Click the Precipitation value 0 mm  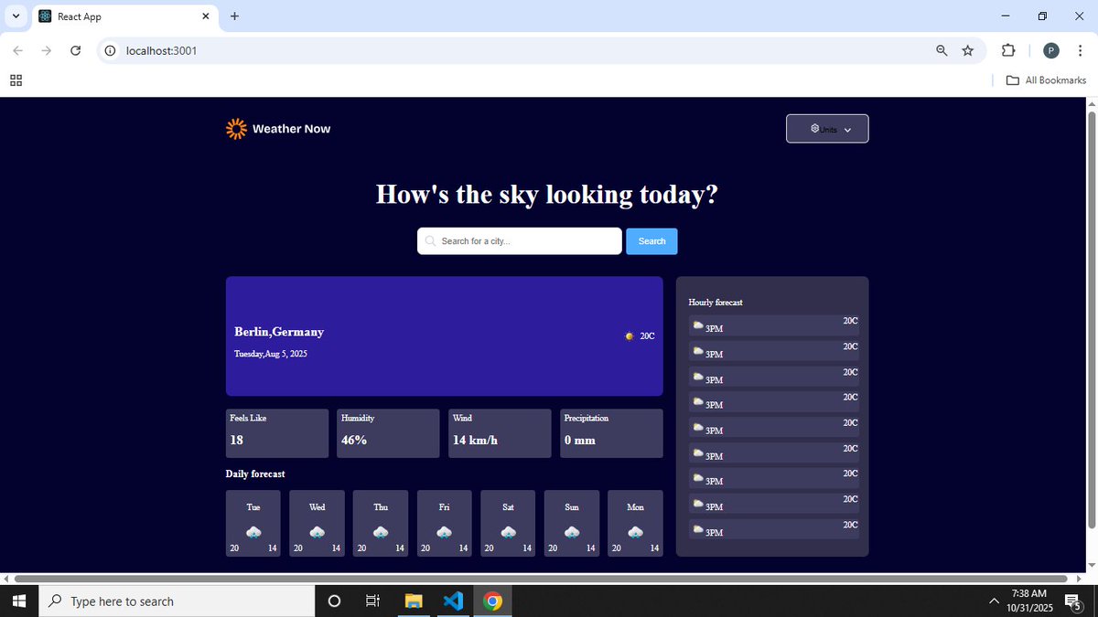pos(580,440)
